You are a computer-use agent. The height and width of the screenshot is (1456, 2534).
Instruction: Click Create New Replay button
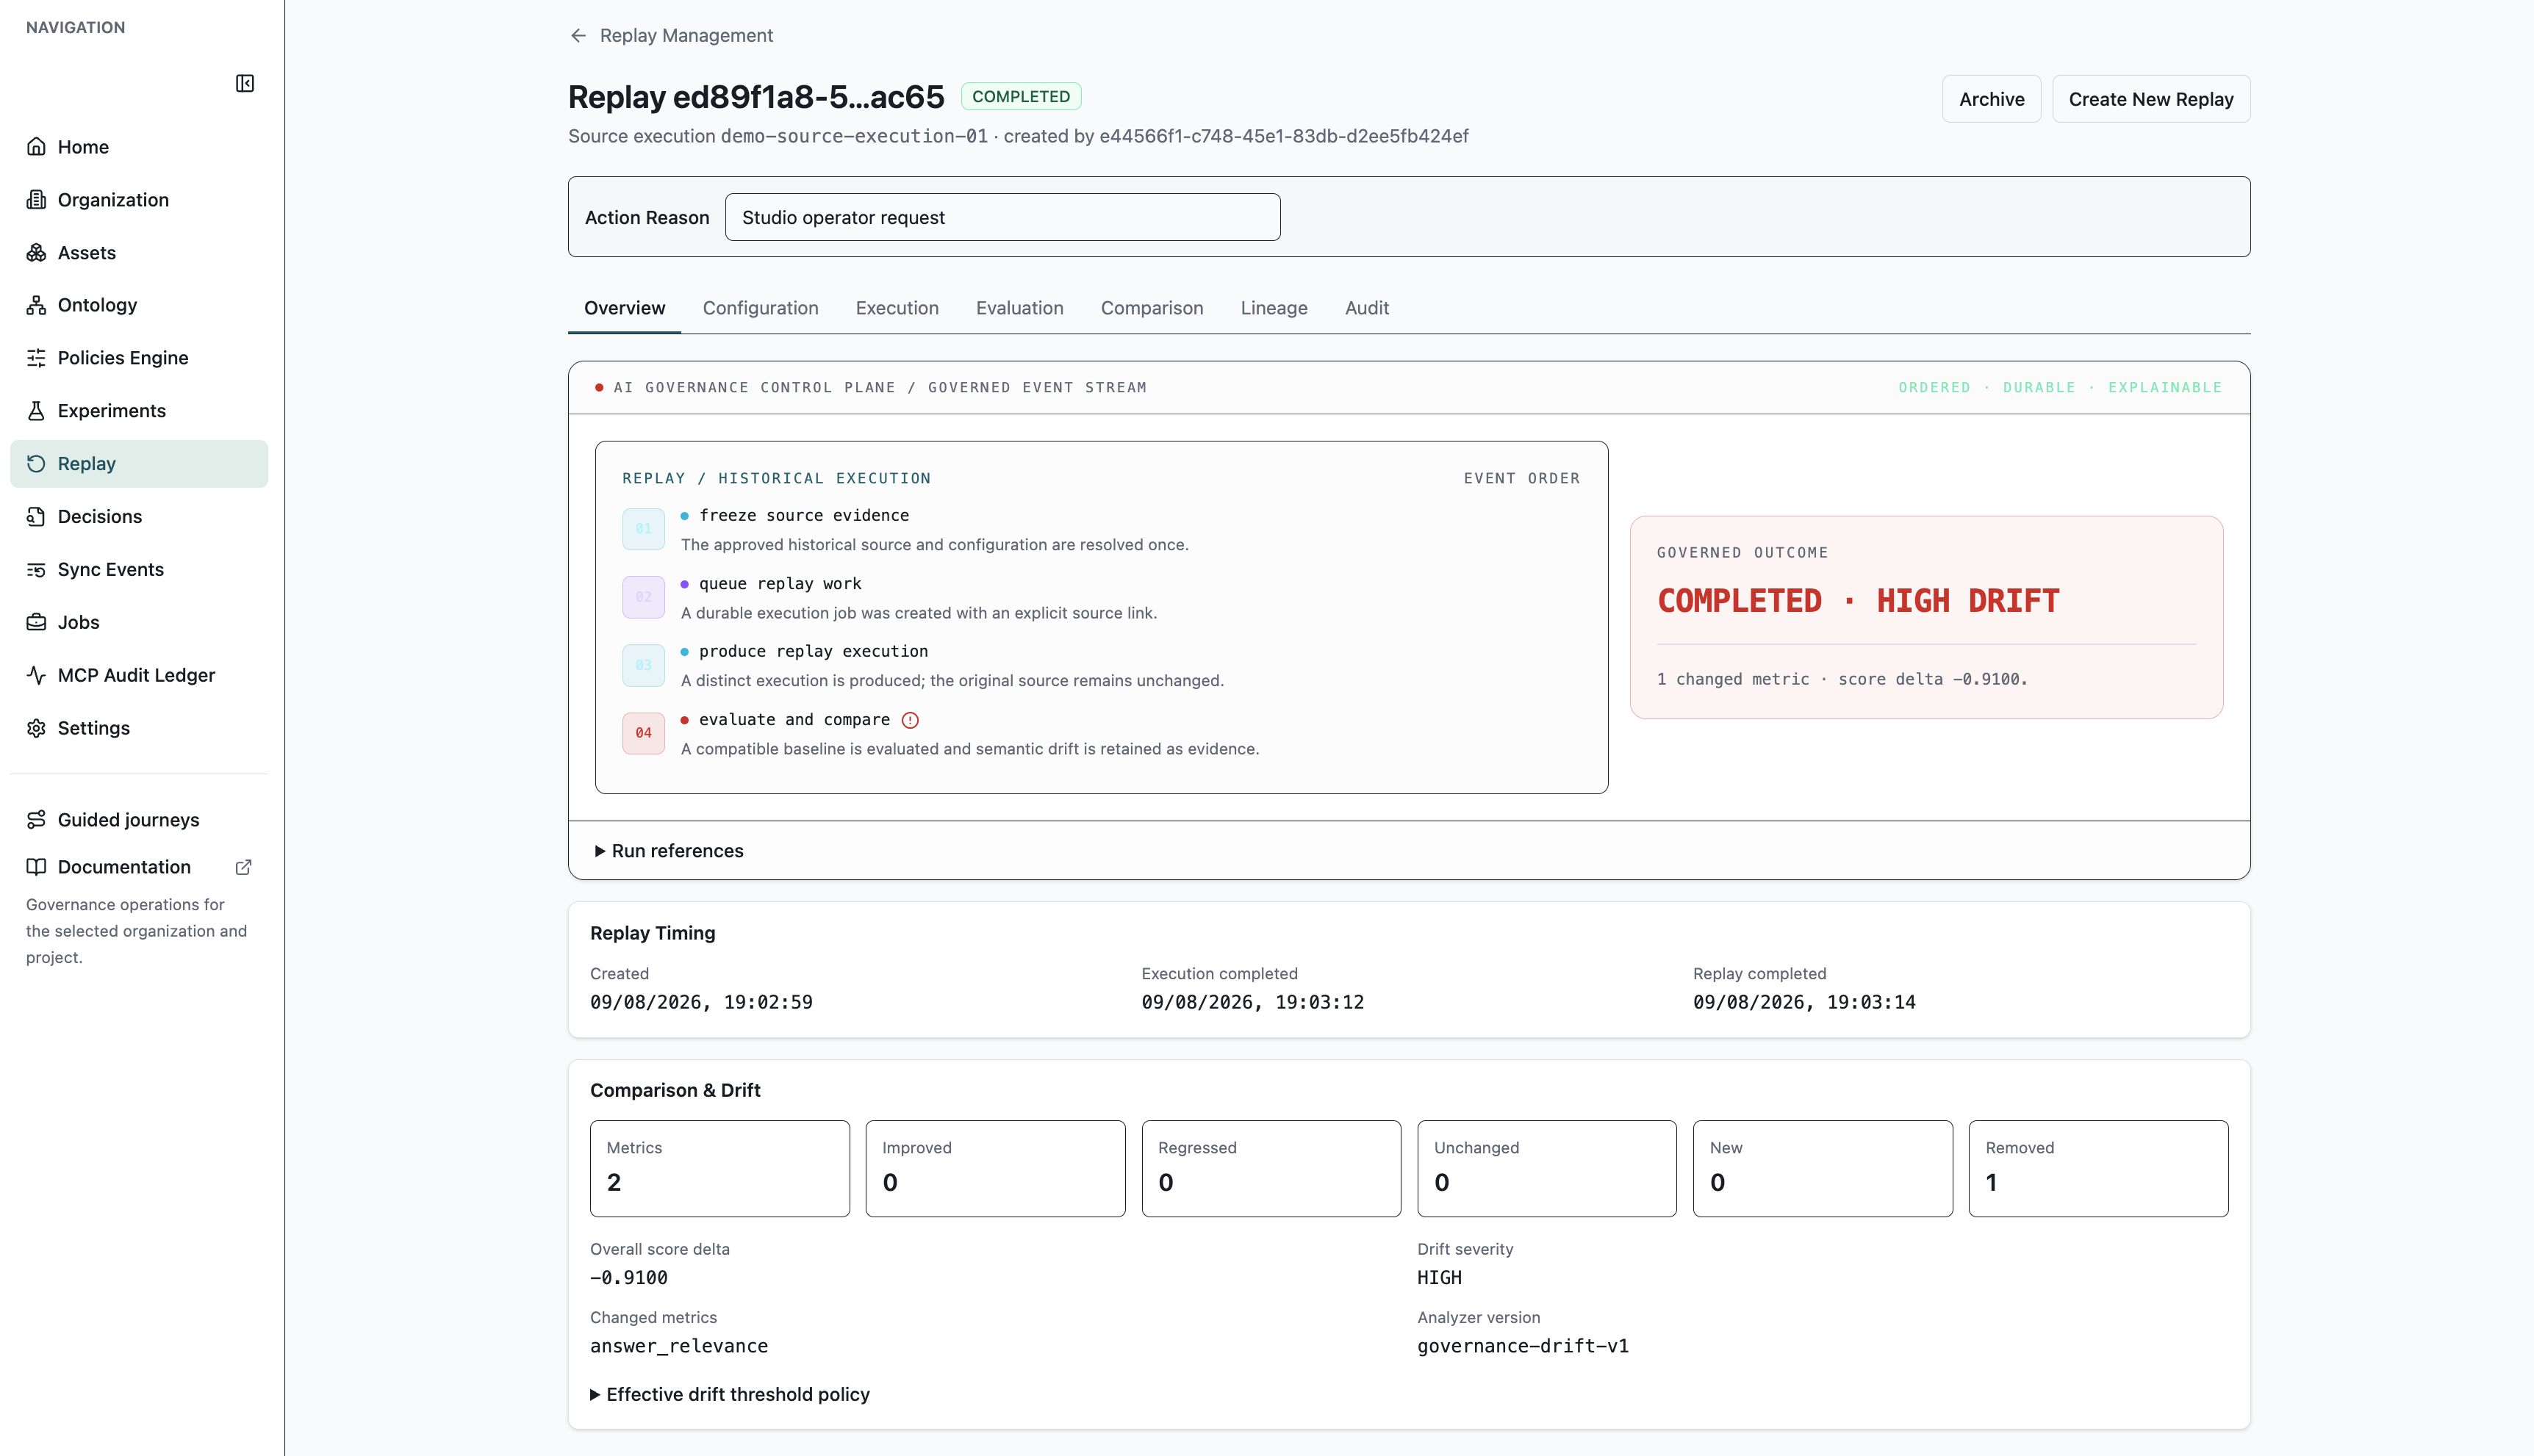coord(2151,99)
